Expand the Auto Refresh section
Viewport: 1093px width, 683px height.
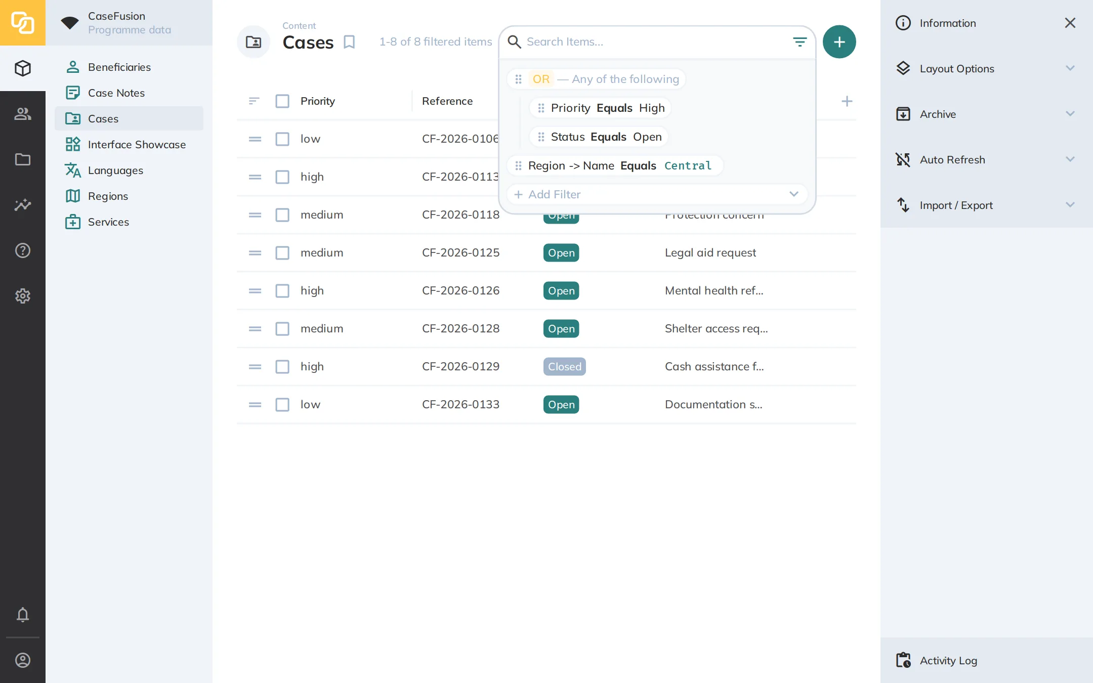tap(986, 159)
